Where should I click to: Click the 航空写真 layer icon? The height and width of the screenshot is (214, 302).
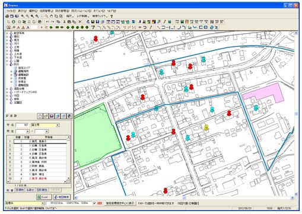point(11,33)
